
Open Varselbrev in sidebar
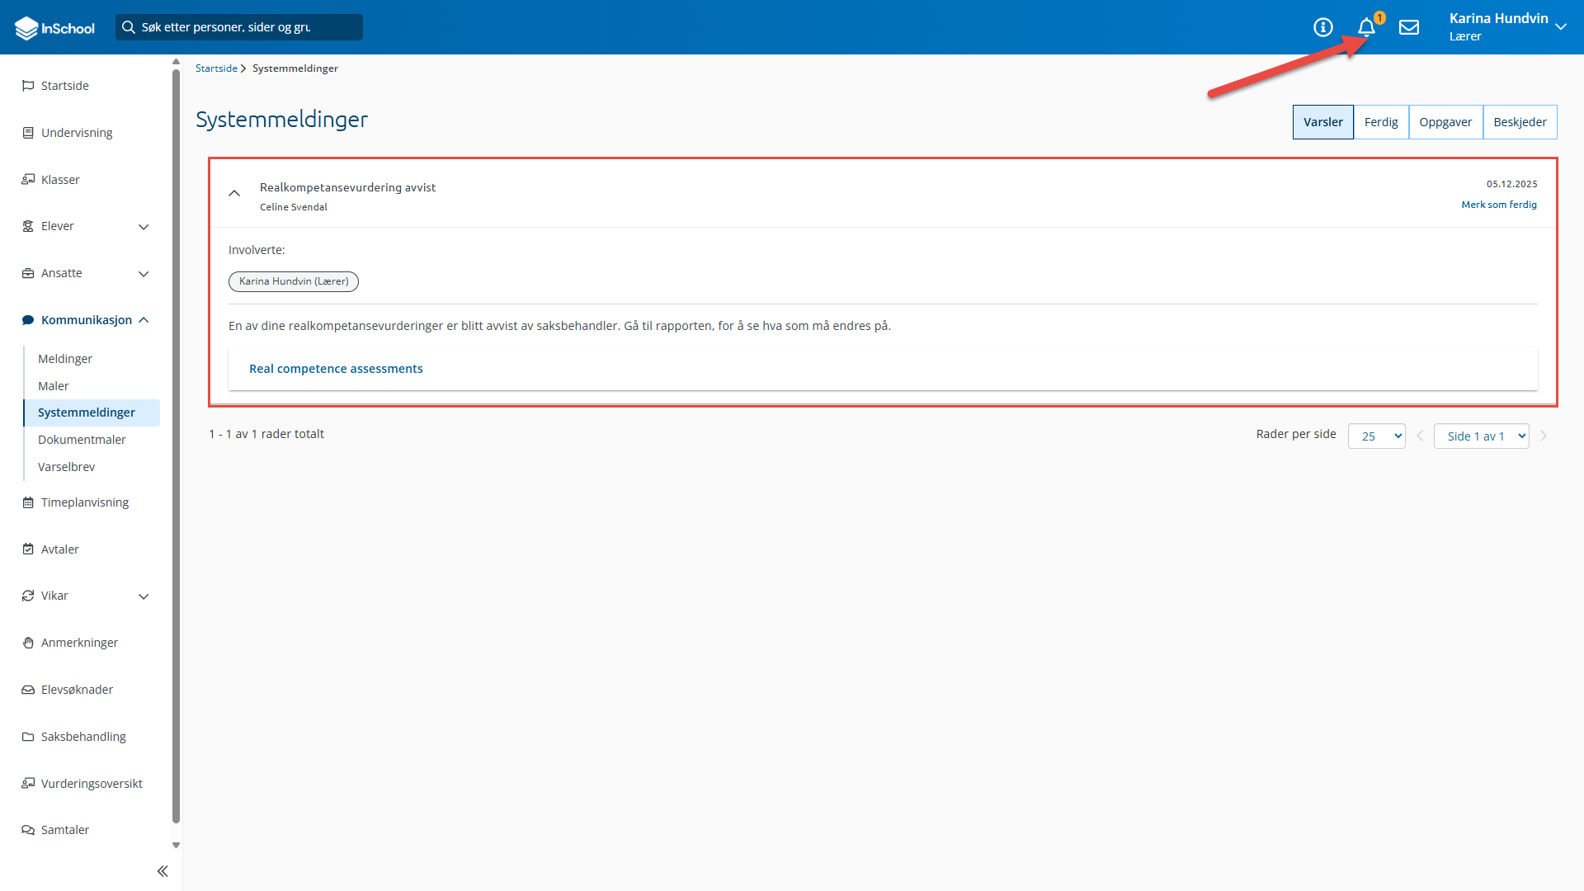[66, 467]
